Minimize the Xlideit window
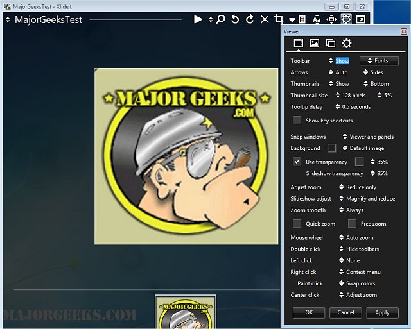 [331, 6]
